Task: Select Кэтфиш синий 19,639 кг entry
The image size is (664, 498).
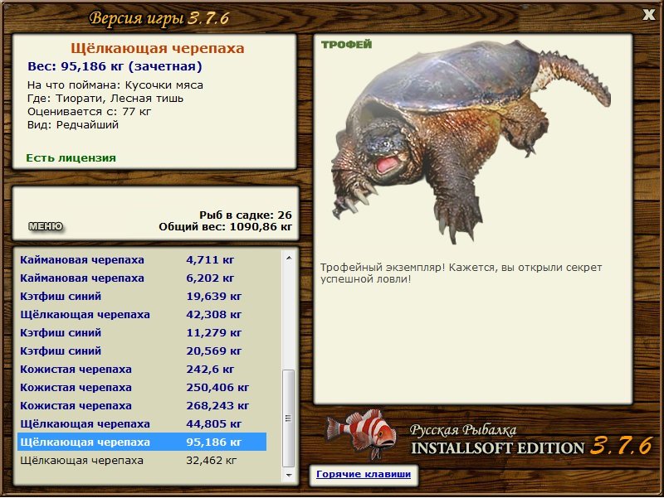Action: 142,297
